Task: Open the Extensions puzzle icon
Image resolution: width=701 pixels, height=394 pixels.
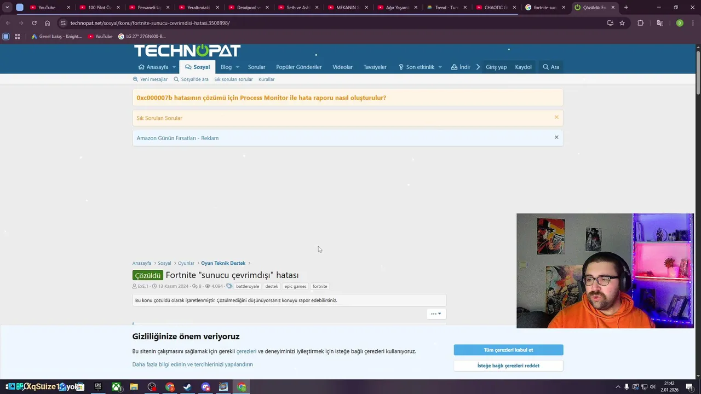Action: point(640,23)
